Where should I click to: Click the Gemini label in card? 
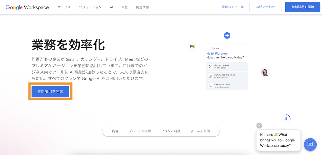pos(215,48)
